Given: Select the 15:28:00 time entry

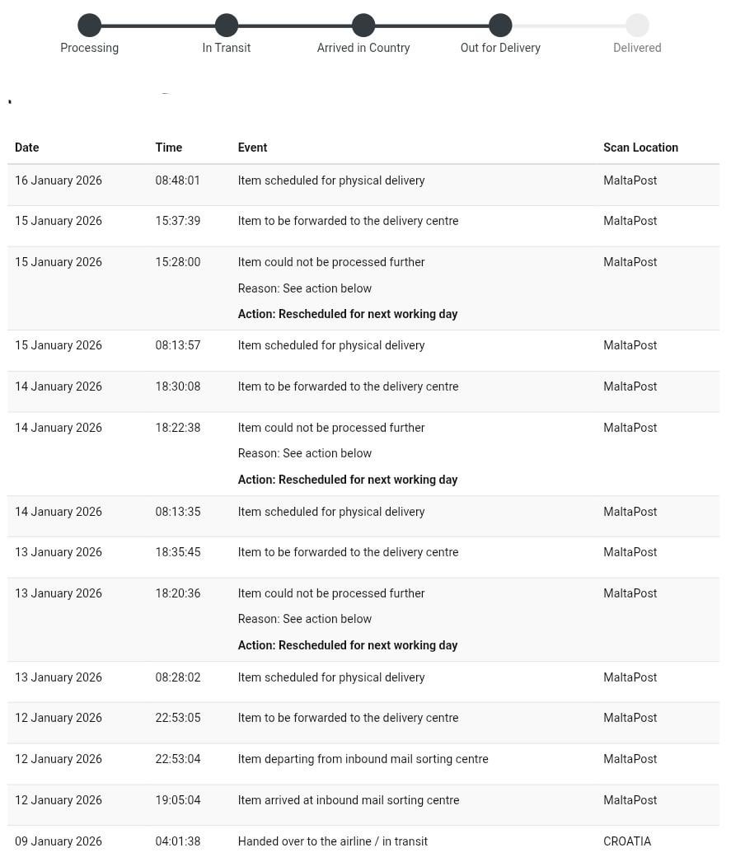Looking at the screenshot, I should point(177,262).
